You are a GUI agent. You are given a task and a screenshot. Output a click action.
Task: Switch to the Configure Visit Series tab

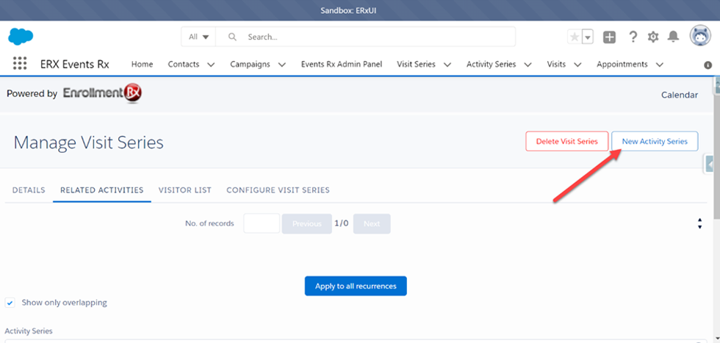point(278,190)
